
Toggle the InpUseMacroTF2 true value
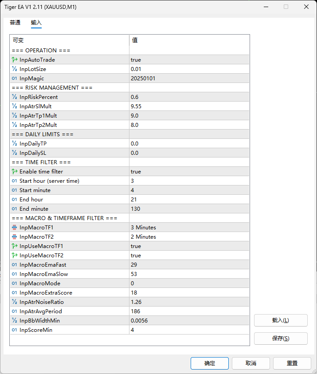point(189,255)
